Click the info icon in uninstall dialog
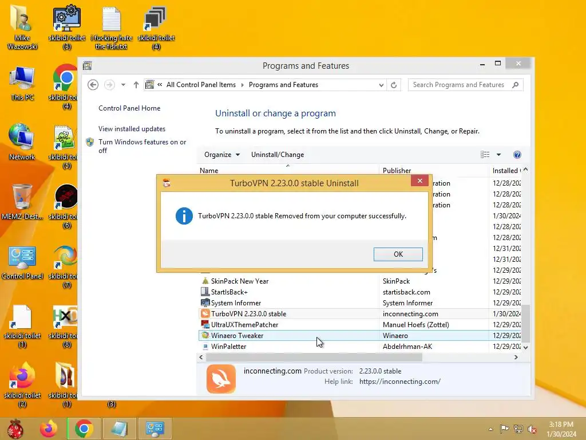 (184, 216)
